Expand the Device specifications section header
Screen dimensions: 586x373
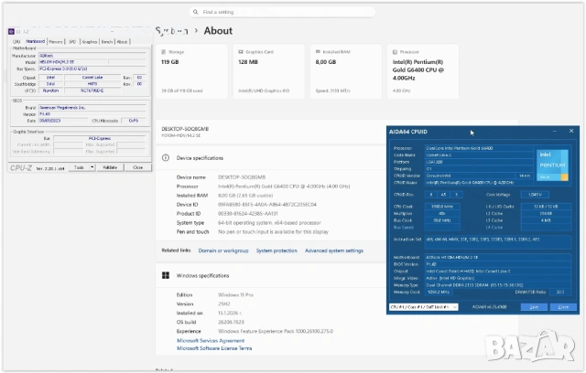click(x=271, y=158)
